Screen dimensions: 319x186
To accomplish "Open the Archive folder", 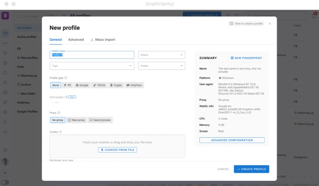I will [x=24, y=84].
